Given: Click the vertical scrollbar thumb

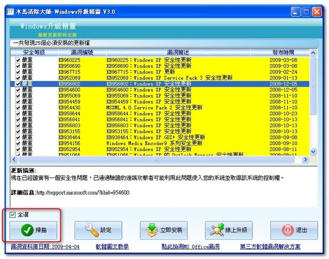Looking at the screenshot, I should point(313,86).
